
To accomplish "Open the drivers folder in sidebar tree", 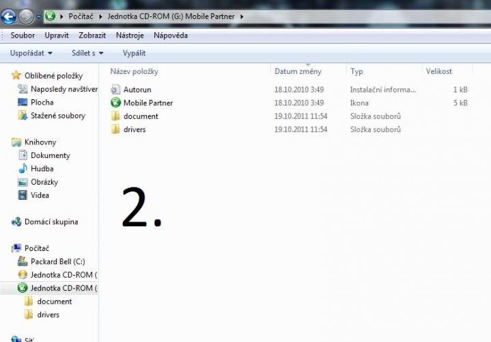I will coord(48,315).
